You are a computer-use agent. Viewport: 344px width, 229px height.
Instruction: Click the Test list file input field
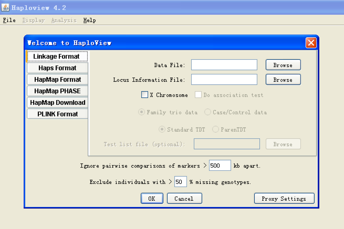(227, 144)
